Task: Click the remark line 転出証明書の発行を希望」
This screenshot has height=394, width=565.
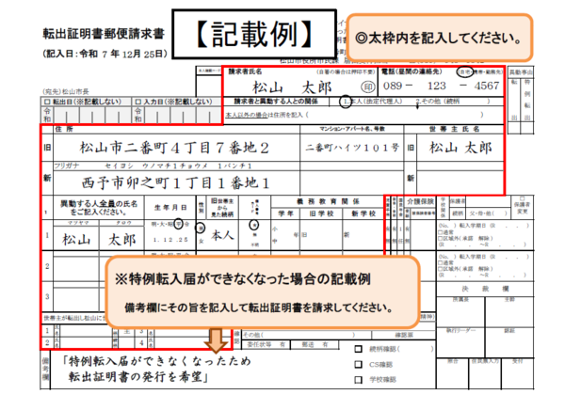Action: (x=138, y=376)
